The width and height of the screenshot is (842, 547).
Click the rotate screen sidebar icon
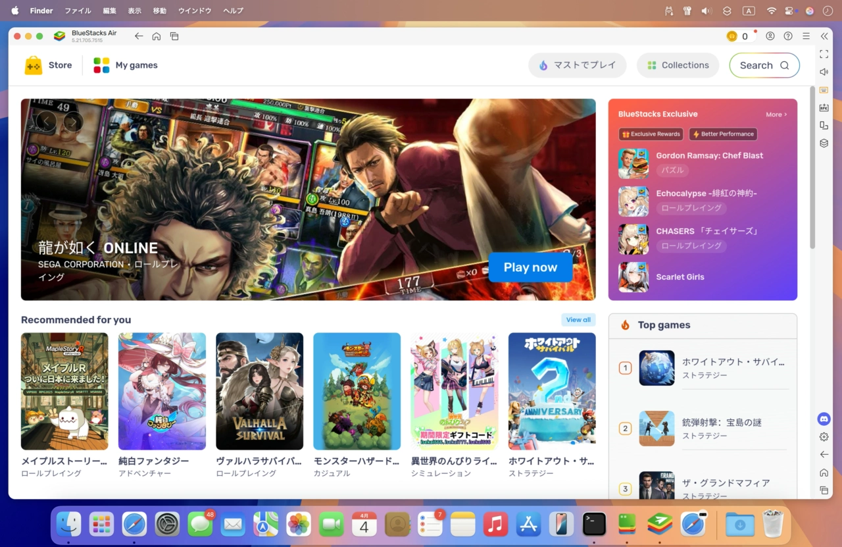click(x=824, y=125)
